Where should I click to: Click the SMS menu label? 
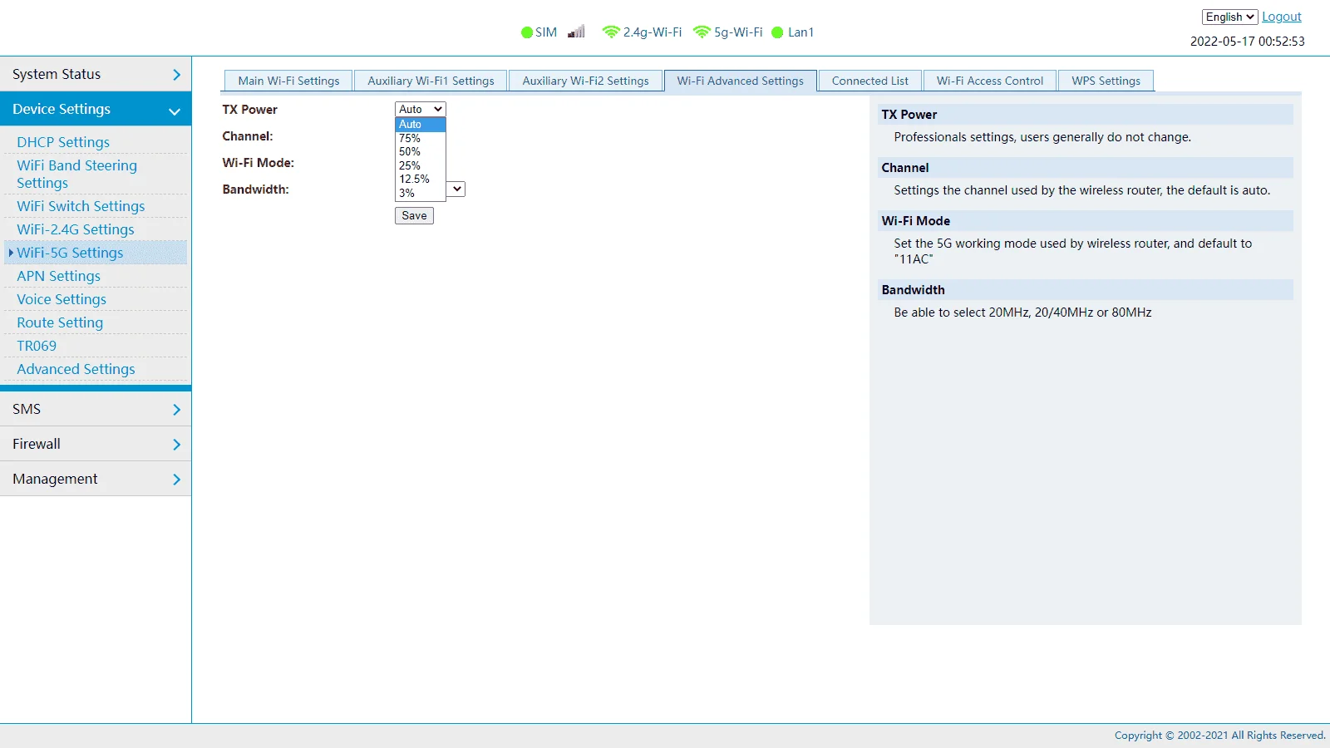click(x=27, y=409)
